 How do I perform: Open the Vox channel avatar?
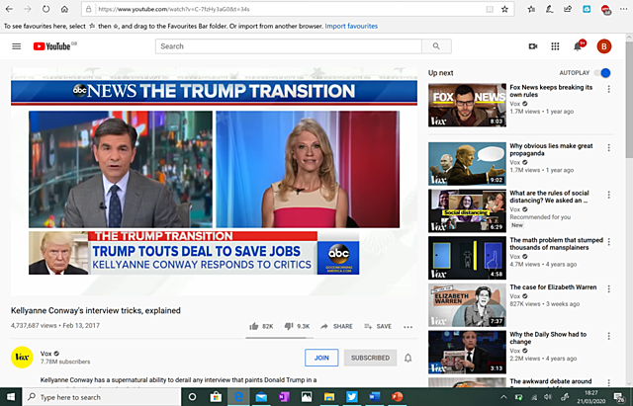pyautogui.click(x=22, y=358)
